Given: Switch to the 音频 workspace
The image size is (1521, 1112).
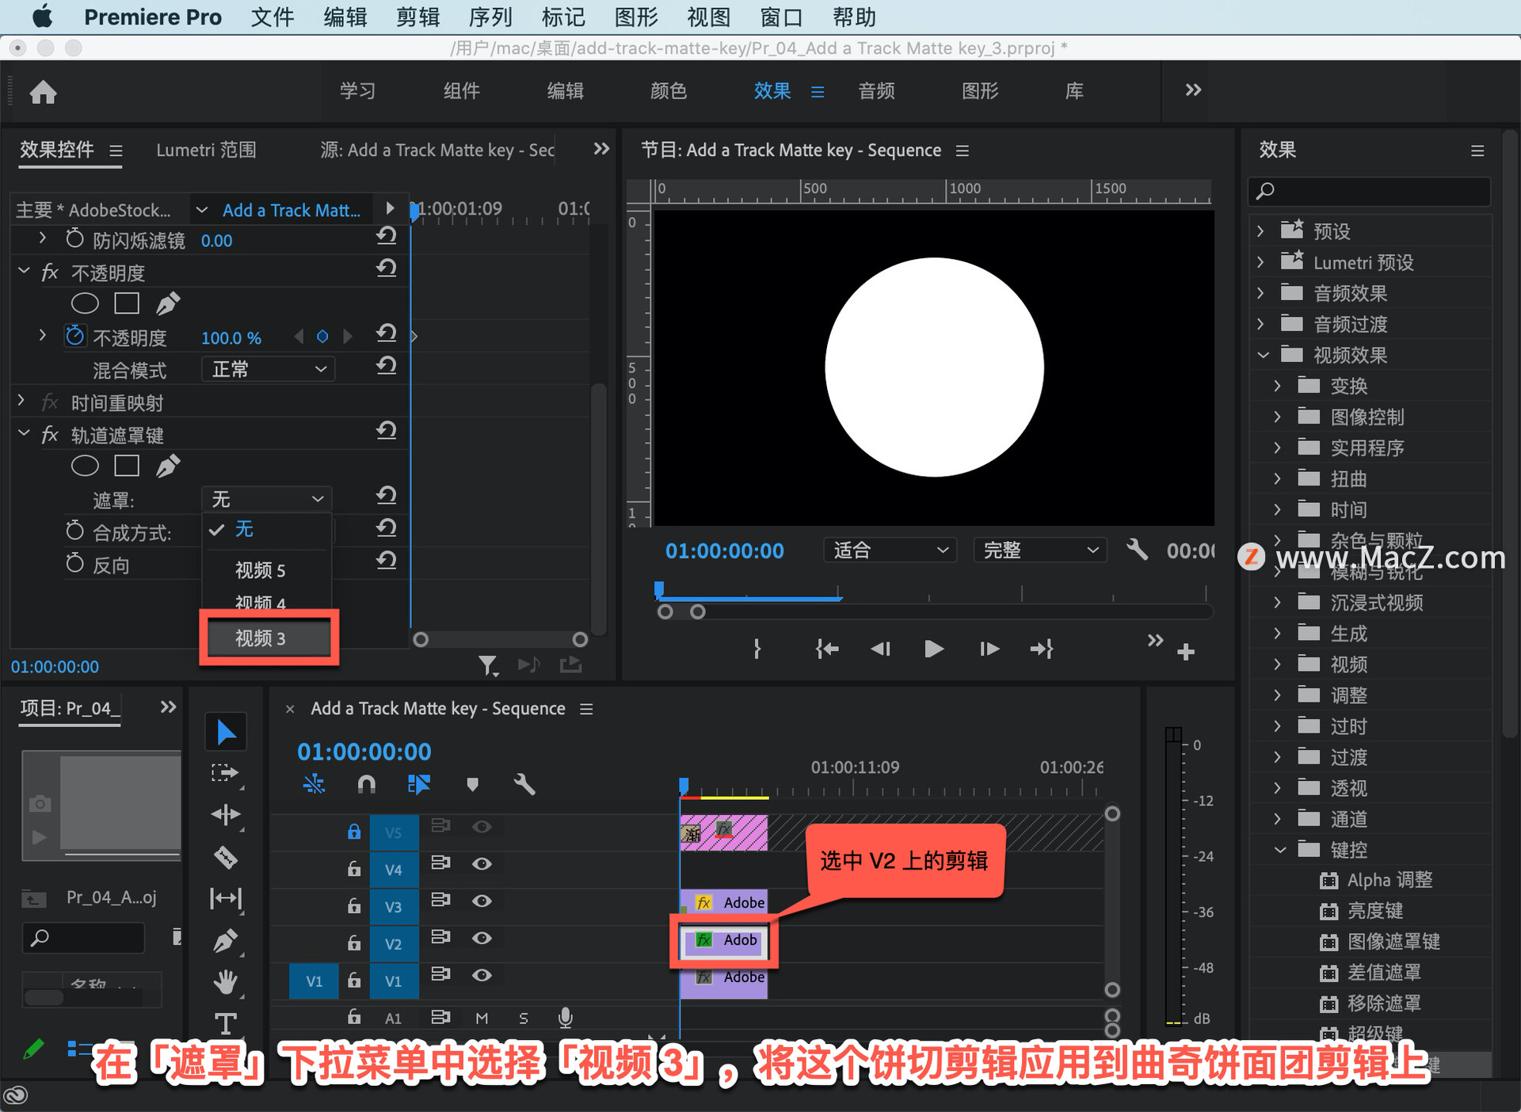Looking at the screenshot, I should (x=876, y=90).
